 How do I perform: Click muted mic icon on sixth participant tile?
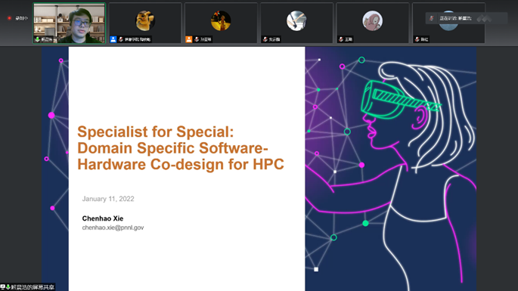tap(417, 39)
